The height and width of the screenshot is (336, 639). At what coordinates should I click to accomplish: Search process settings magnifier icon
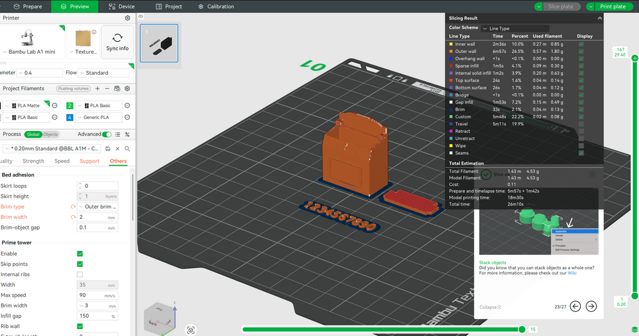point(127,148)
